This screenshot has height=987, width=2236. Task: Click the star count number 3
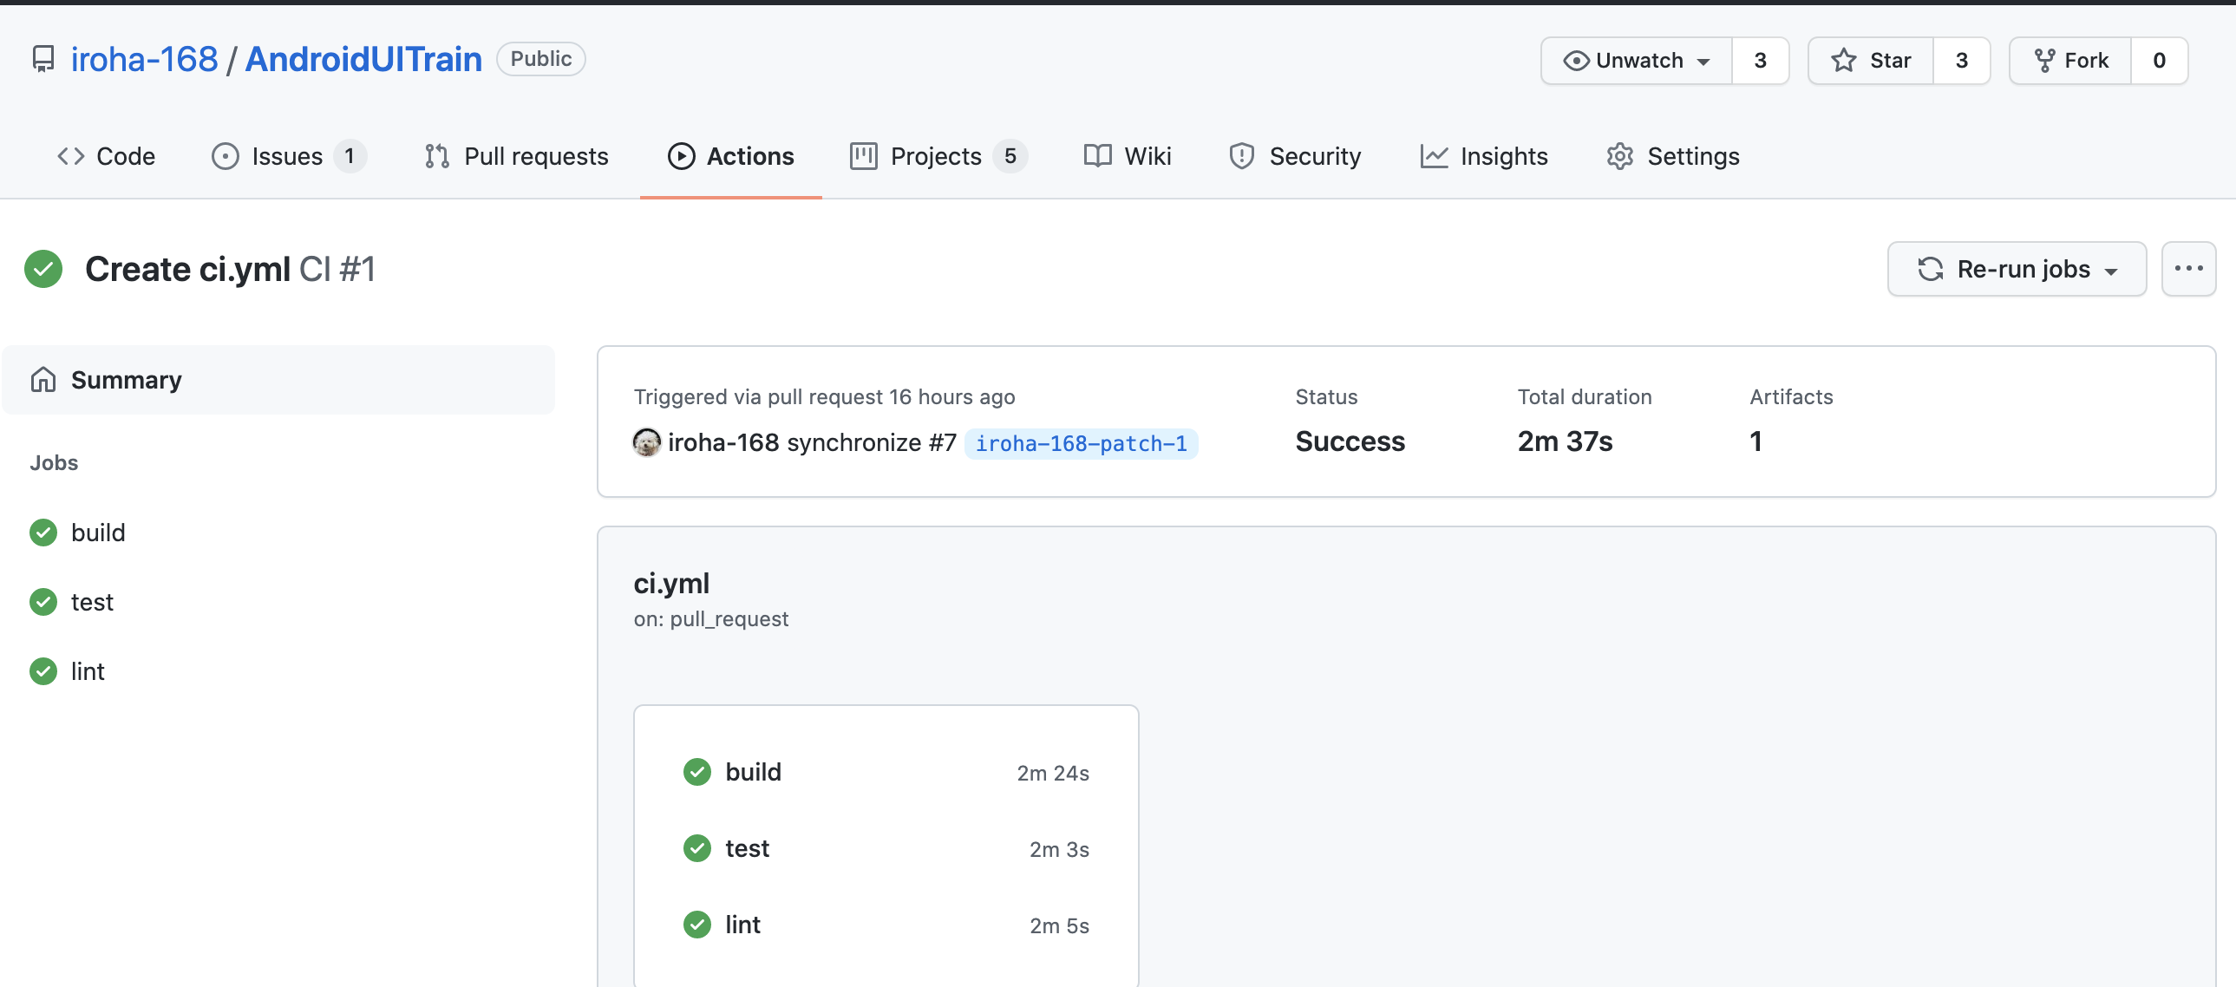tap(1961, 60)
